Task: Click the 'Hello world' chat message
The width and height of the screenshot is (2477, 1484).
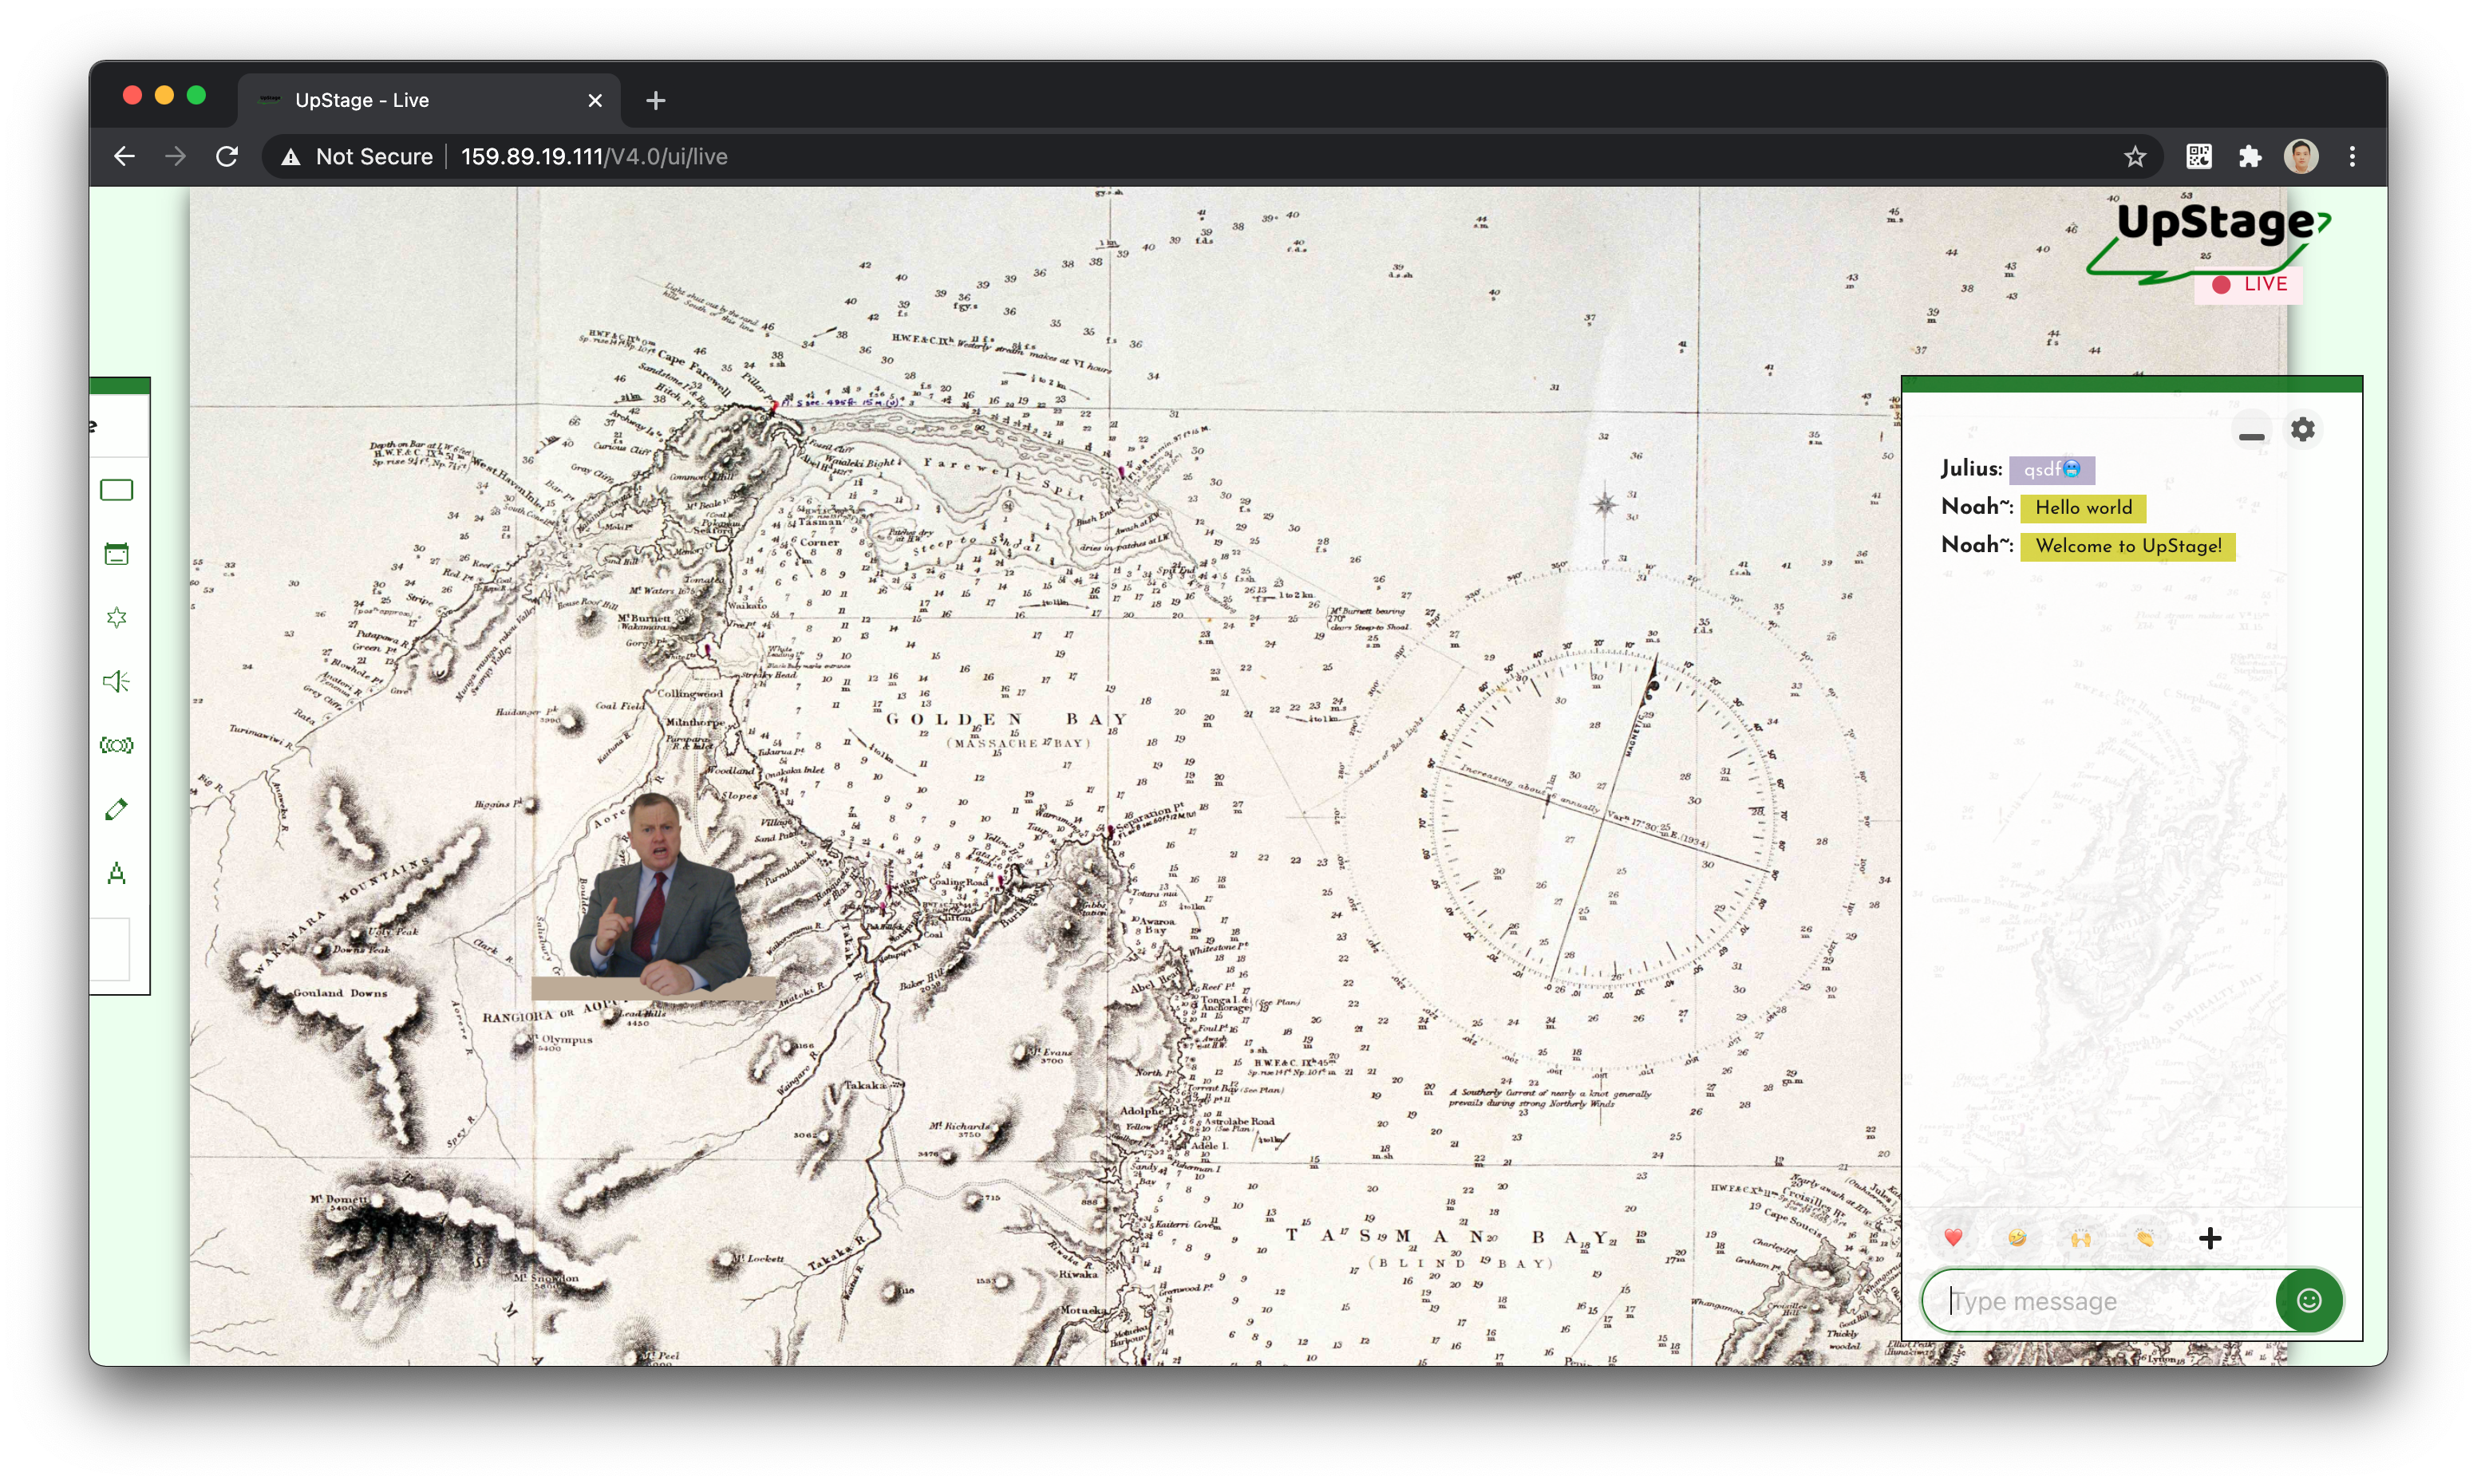Action: pos(2083,508)
